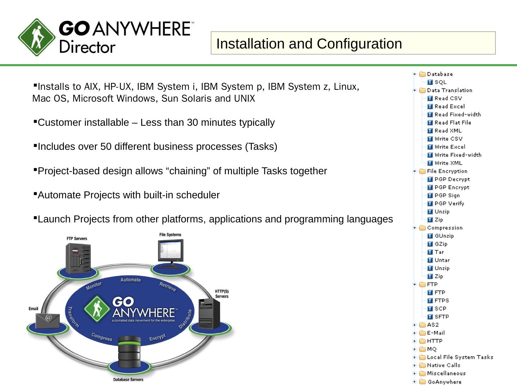Expand the AS2 folder arrow
Image resolution: width=517 pixels, height=388 pixels.
(415, 325)
